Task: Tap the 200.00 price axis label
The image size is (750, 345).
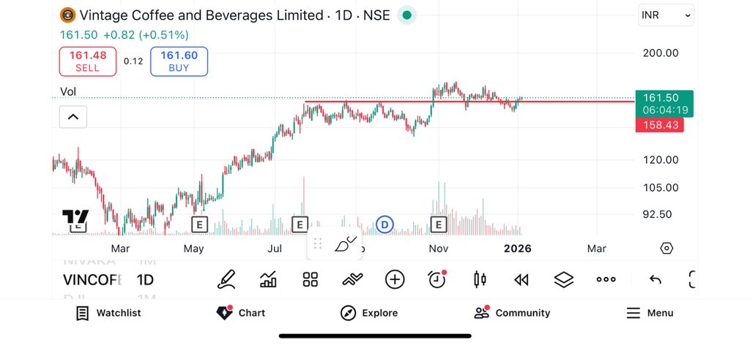Action: [x=661, y=53]
